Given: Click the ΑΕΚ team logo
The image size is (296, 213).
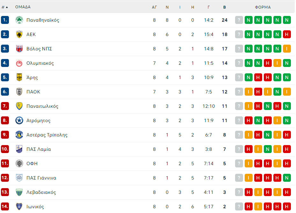Looking at the screenshot, I should [19, 34].
